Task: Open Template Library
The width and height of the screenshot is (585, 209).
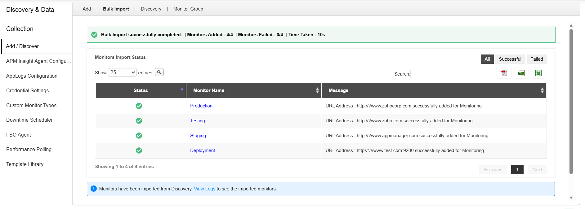Action: [x=25, y=164]
